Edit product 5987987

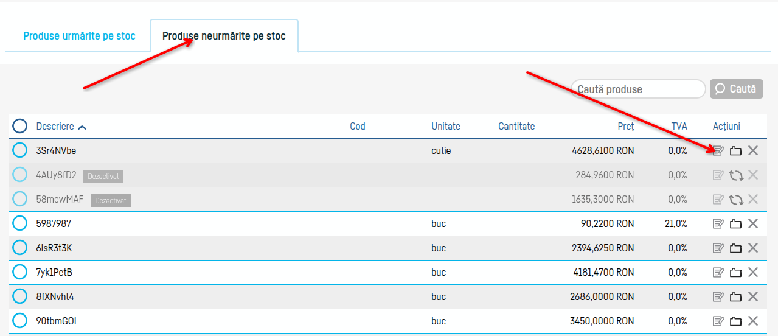718,224
